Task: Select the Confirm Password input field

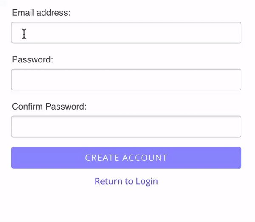Action: 126,126
